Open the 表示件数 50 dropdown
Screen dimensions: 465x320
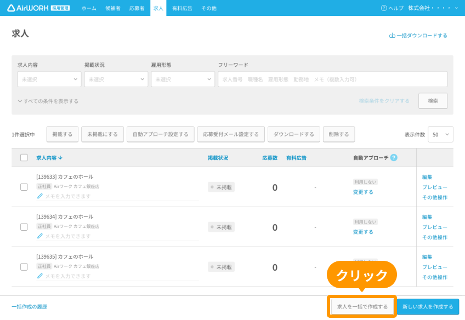tap(440, 134)
